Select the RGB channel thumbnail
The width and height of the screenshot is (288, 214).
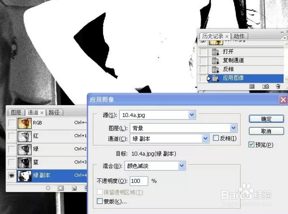pyautogui.click(x=25, y=123)
